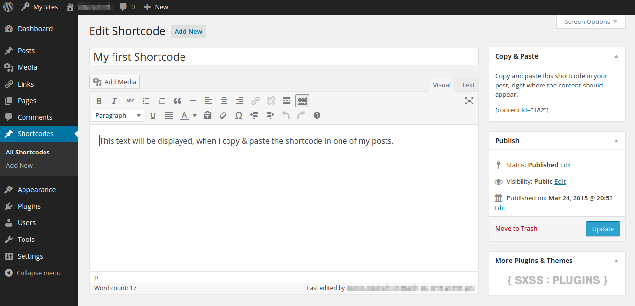Insert a blockquote

[x=177, y=101]
